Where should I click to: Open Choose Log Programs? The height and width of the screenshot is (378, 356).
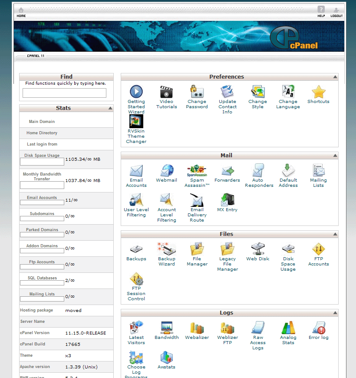click(136, 357)
